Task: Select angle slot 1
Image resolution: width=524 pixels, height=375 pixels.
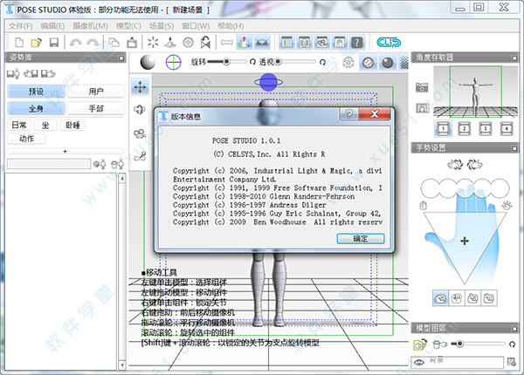Action: [x=443, y=128]
